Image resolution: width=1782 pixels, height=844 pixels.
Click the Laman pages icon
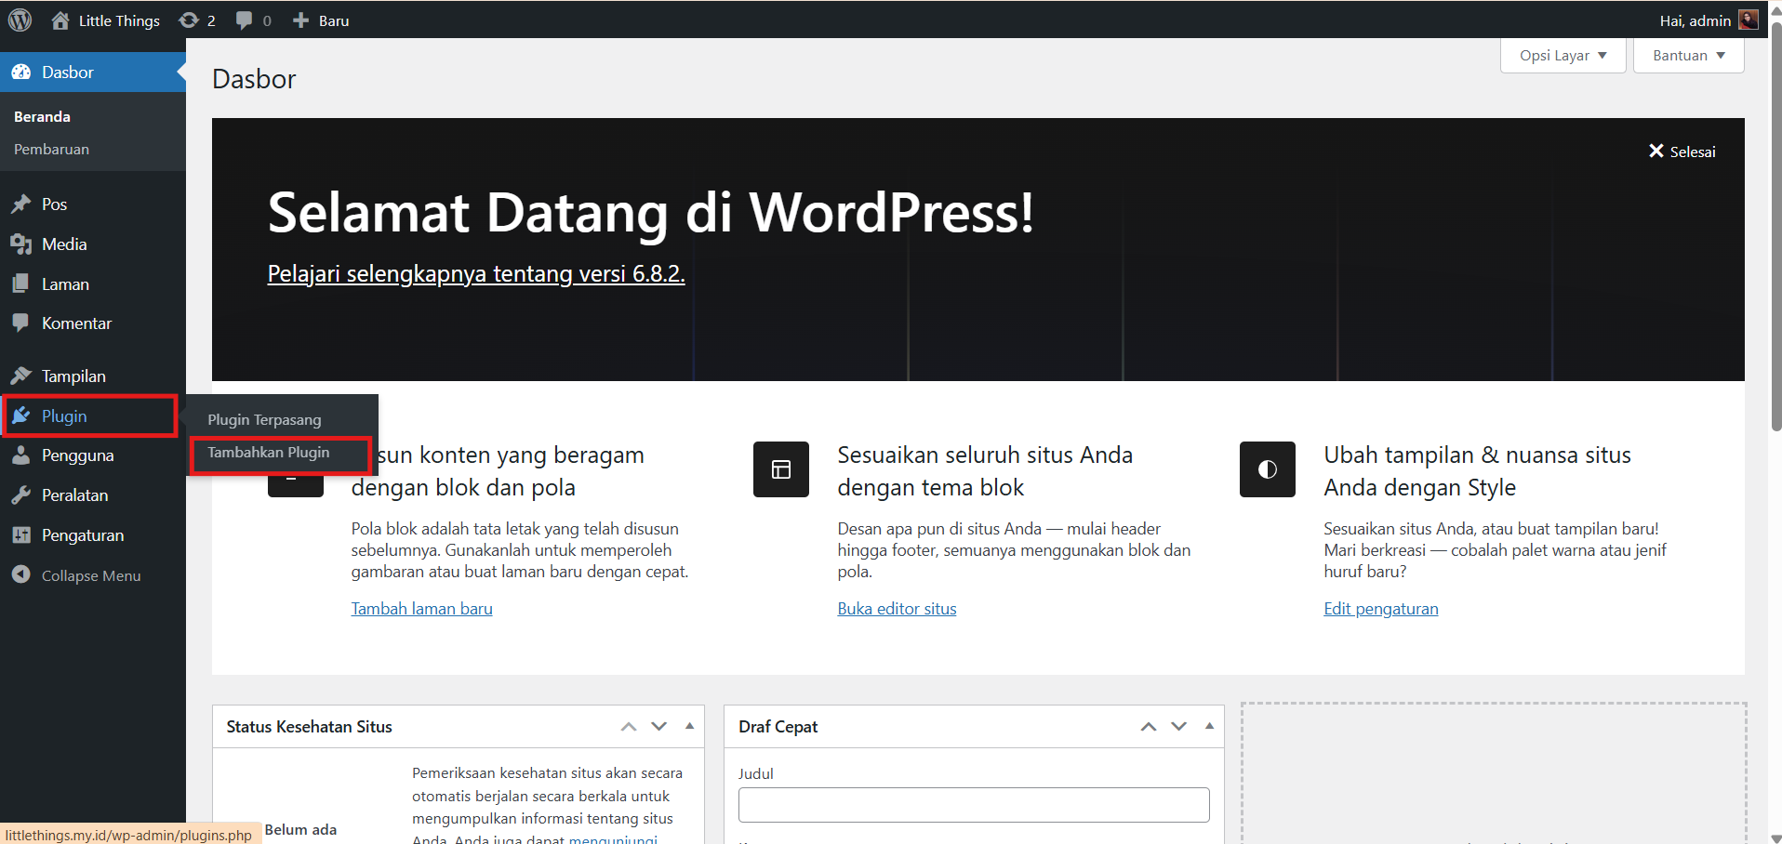[x=21, y=284]
